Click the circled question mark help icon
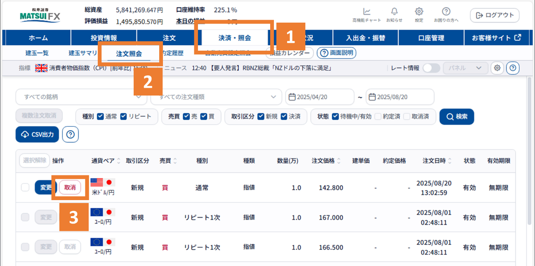The width and height of the screenshot is (535, 266). tap(512, 68)
